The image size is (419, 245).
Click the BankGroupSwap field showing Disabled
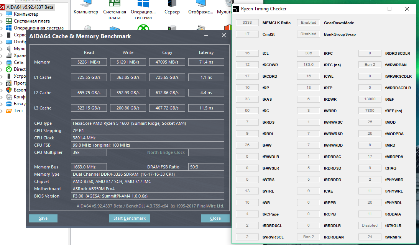(308, 34)
